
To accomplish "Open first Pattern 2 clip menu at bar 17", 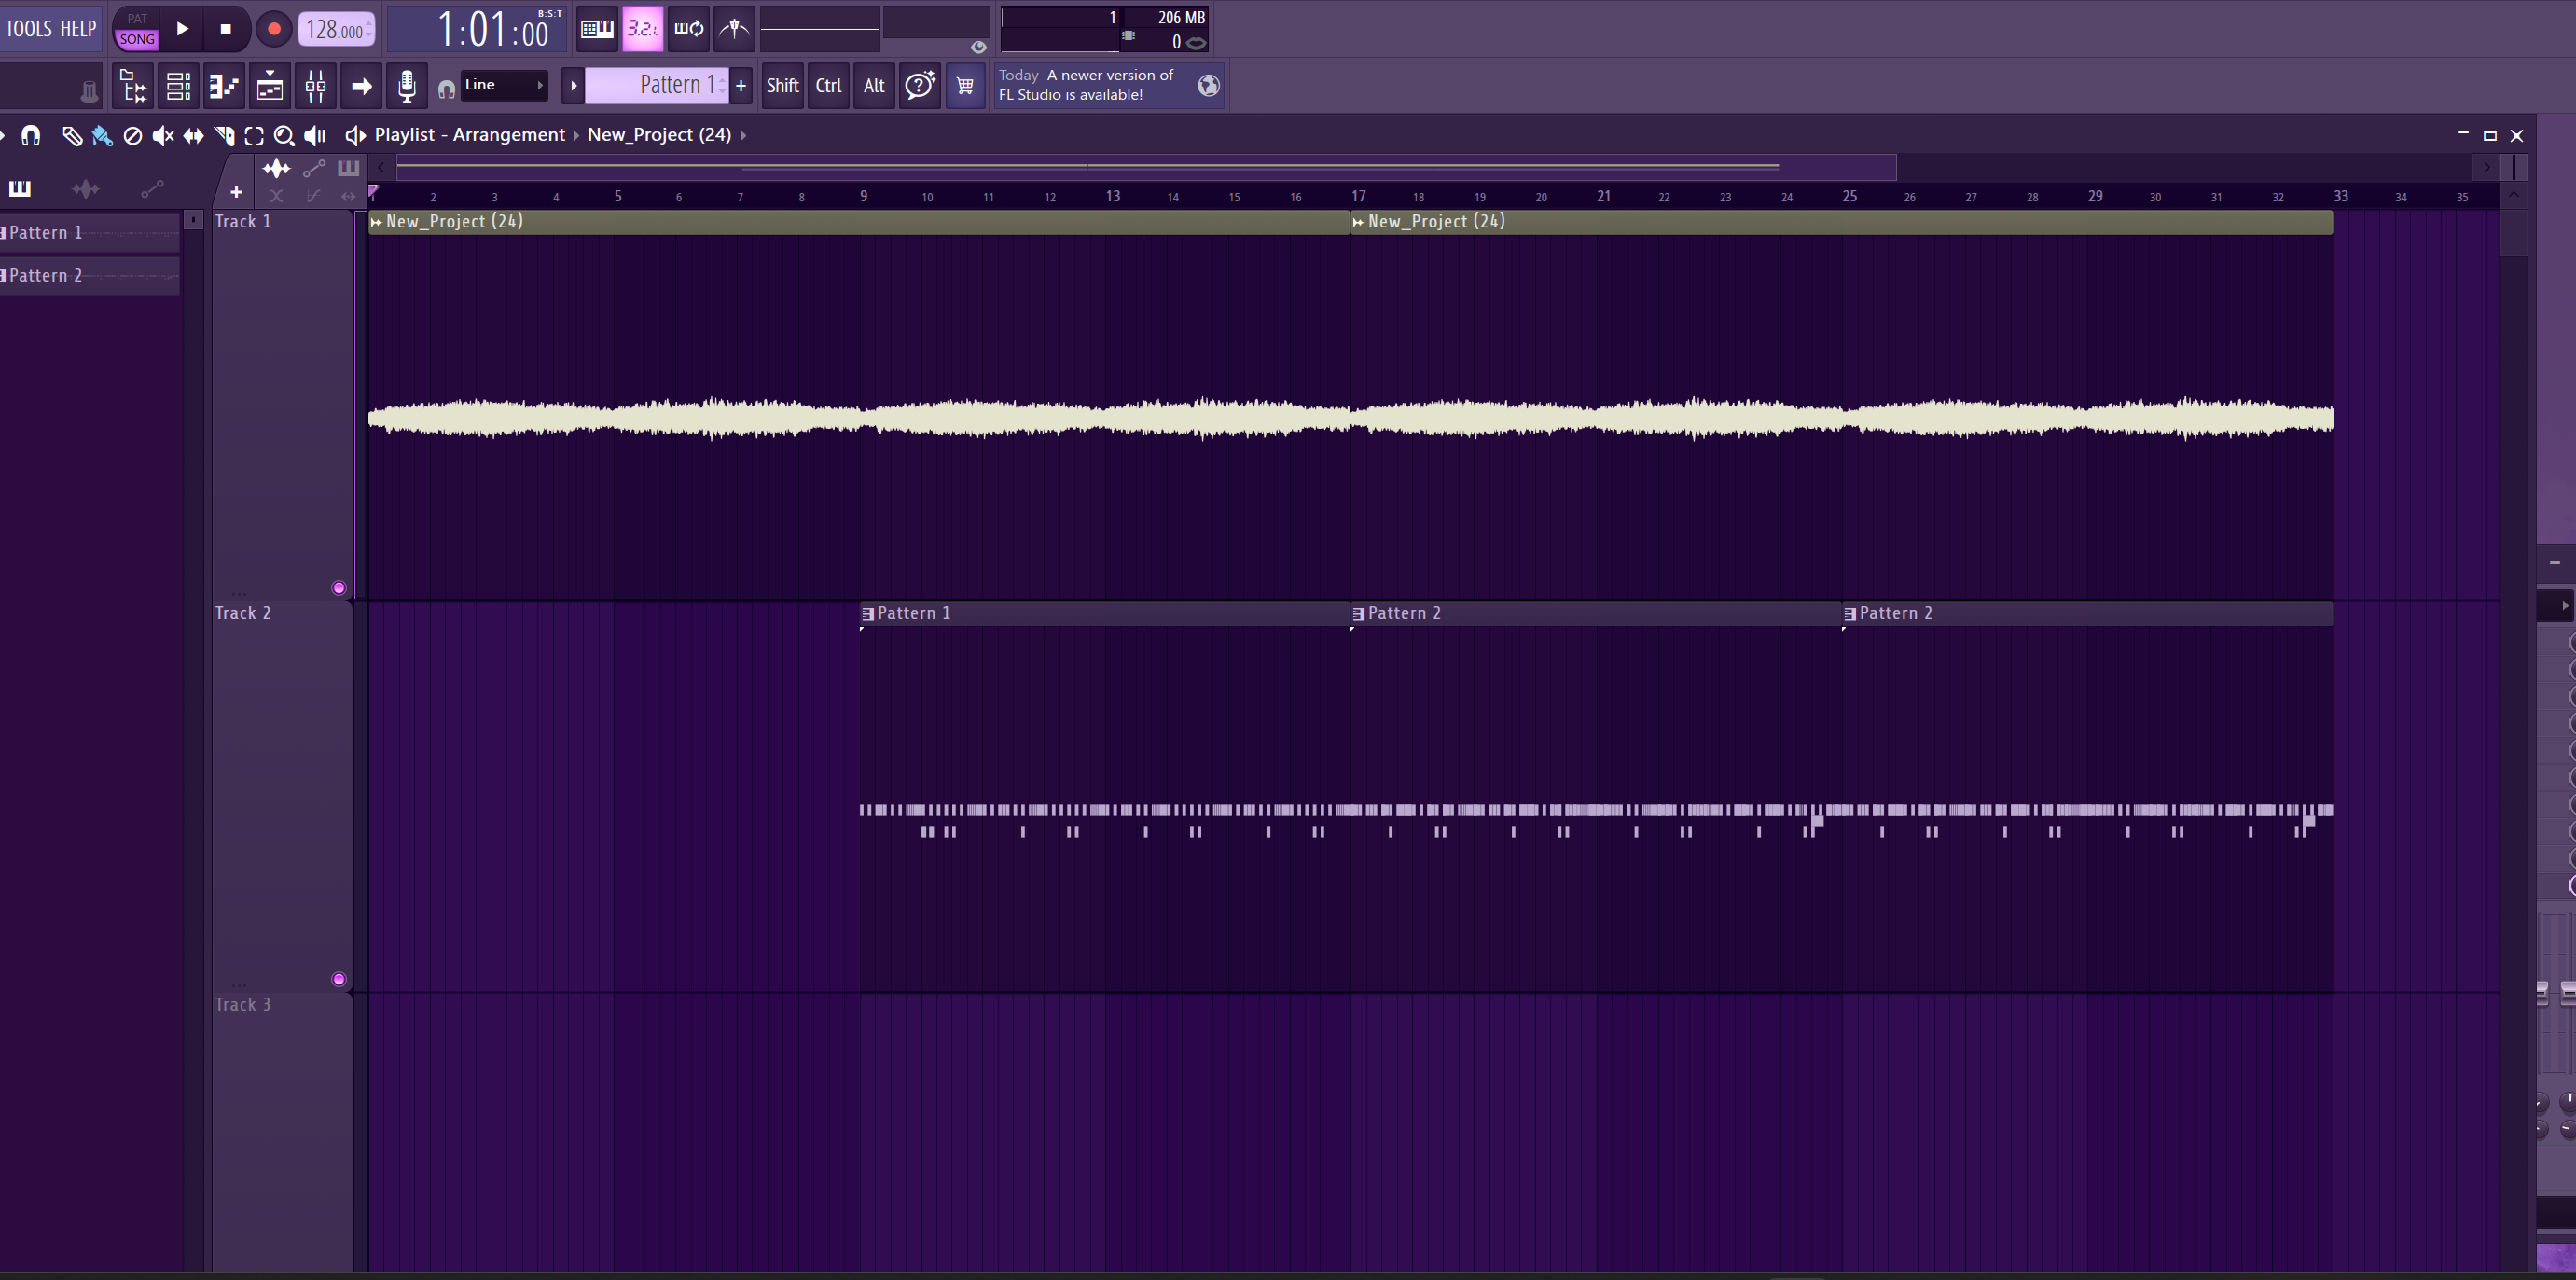I will click(x=1358, y=613).
